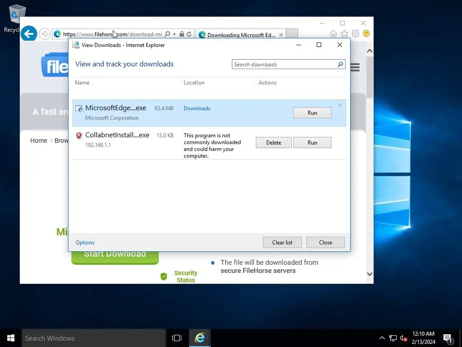The image size is (462, 347).
Task: Click the Microsoft Corporation publisher text
Action: [x=112, y=118]
